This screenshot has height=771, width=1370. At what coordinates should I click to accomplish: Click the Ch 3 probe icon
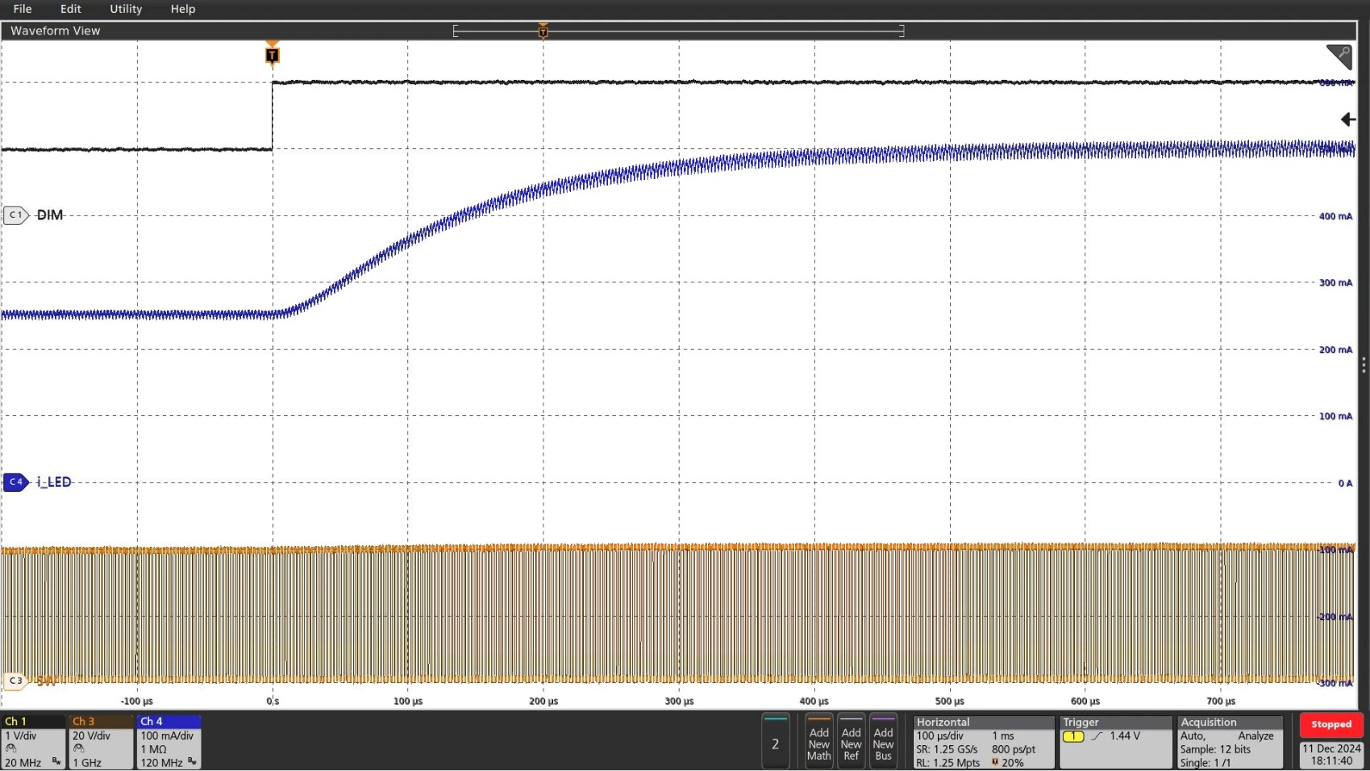coord(78,748)
